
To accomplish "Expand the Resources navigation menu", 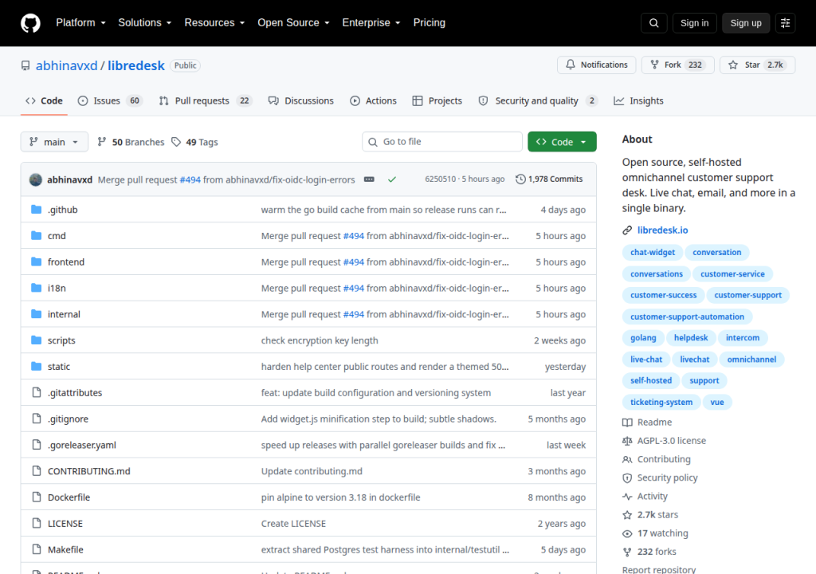I will [214, 23].
